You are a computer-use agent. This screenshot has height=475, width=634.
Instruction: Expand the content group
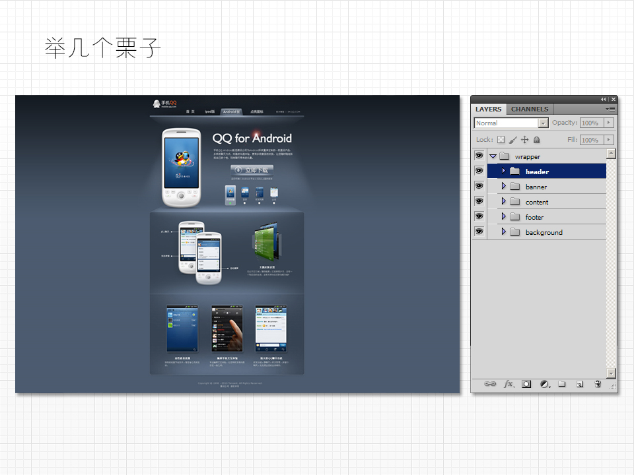point(503,201)
